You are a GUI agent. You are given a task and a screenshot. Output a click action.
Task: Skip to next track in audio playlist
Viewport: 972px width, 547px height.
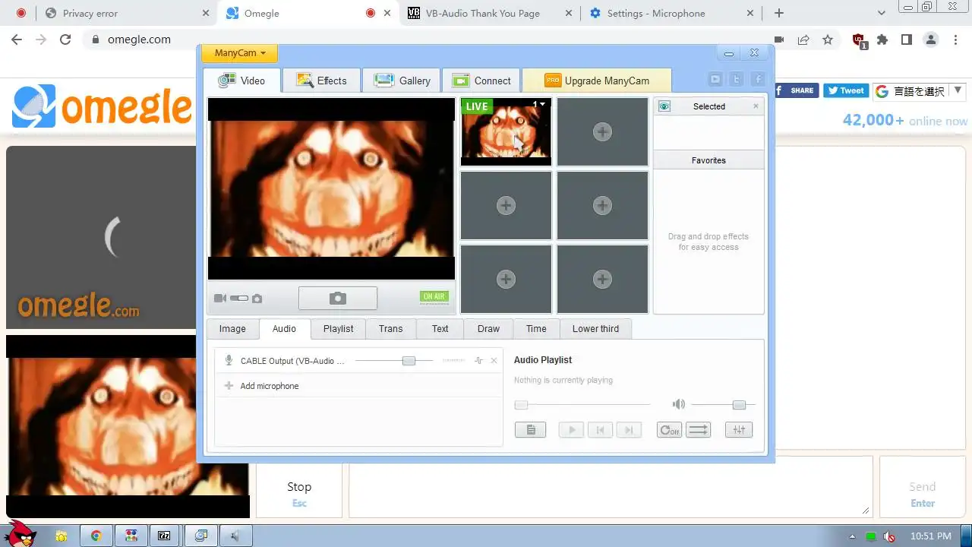[x=629, y=430]
